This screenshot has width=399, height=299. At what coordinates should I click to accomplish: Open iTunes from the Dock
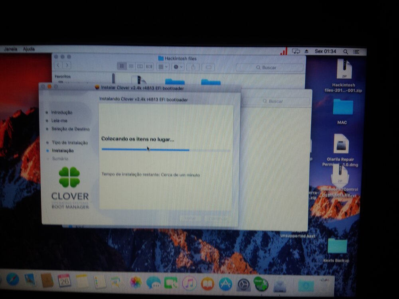click(x=189, y=283)
